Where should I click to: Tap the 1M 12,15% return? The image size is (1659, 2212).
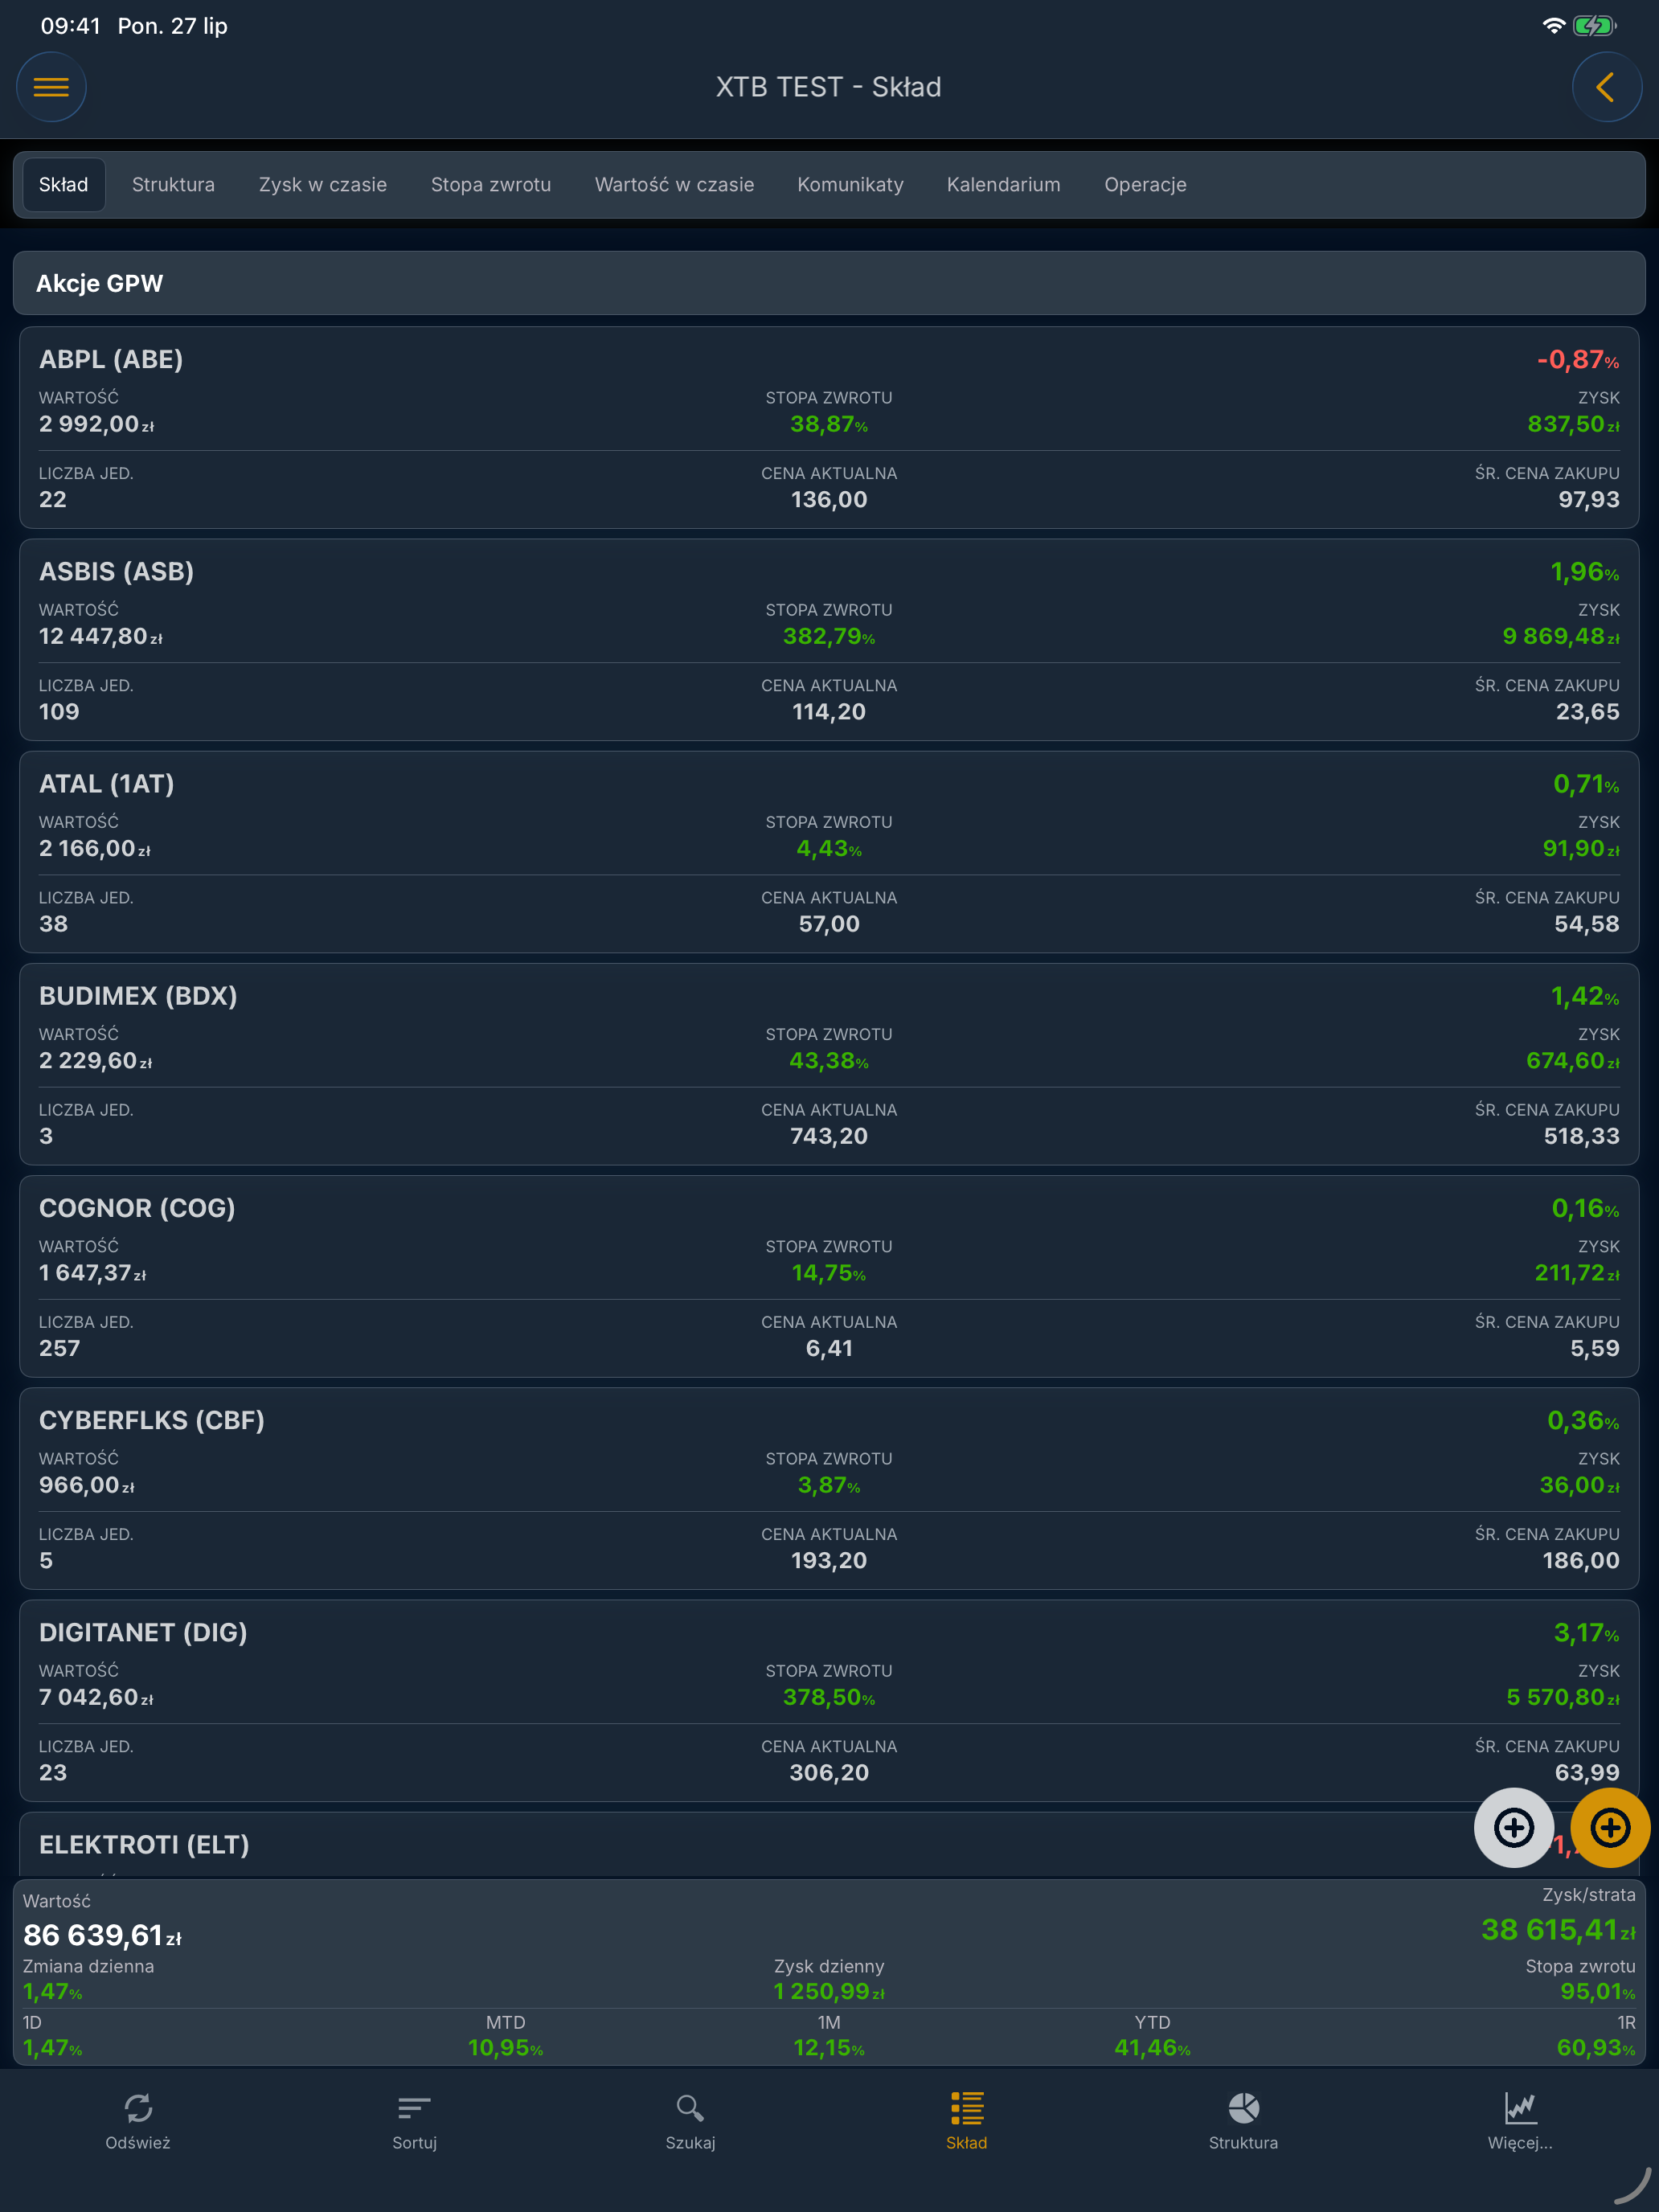tap(829, 2047)
